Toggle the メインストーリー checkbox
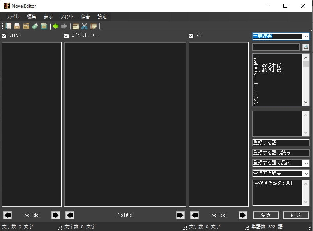The height and width of the screenshot is (231, 313). point(67,35)
